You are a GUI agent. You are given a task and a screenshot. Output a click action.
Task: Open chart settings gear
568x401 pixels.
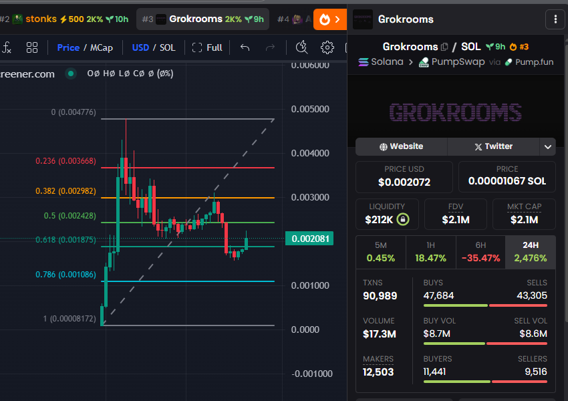tap(327, 47)
